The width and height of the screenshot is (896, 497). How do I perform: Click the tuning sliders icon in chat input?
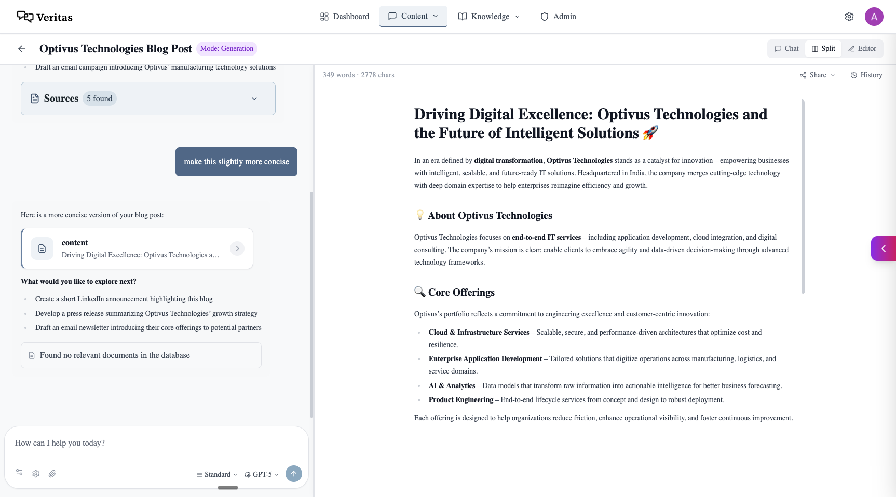click(x=19, y=473)
